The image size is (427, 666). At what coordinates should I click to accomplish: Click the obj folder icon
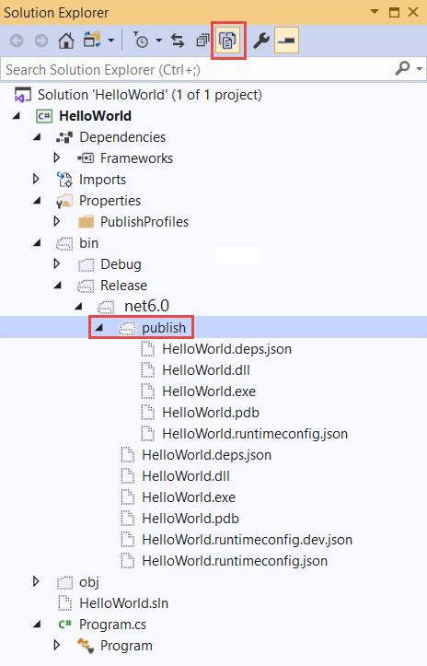click(64, 582)
